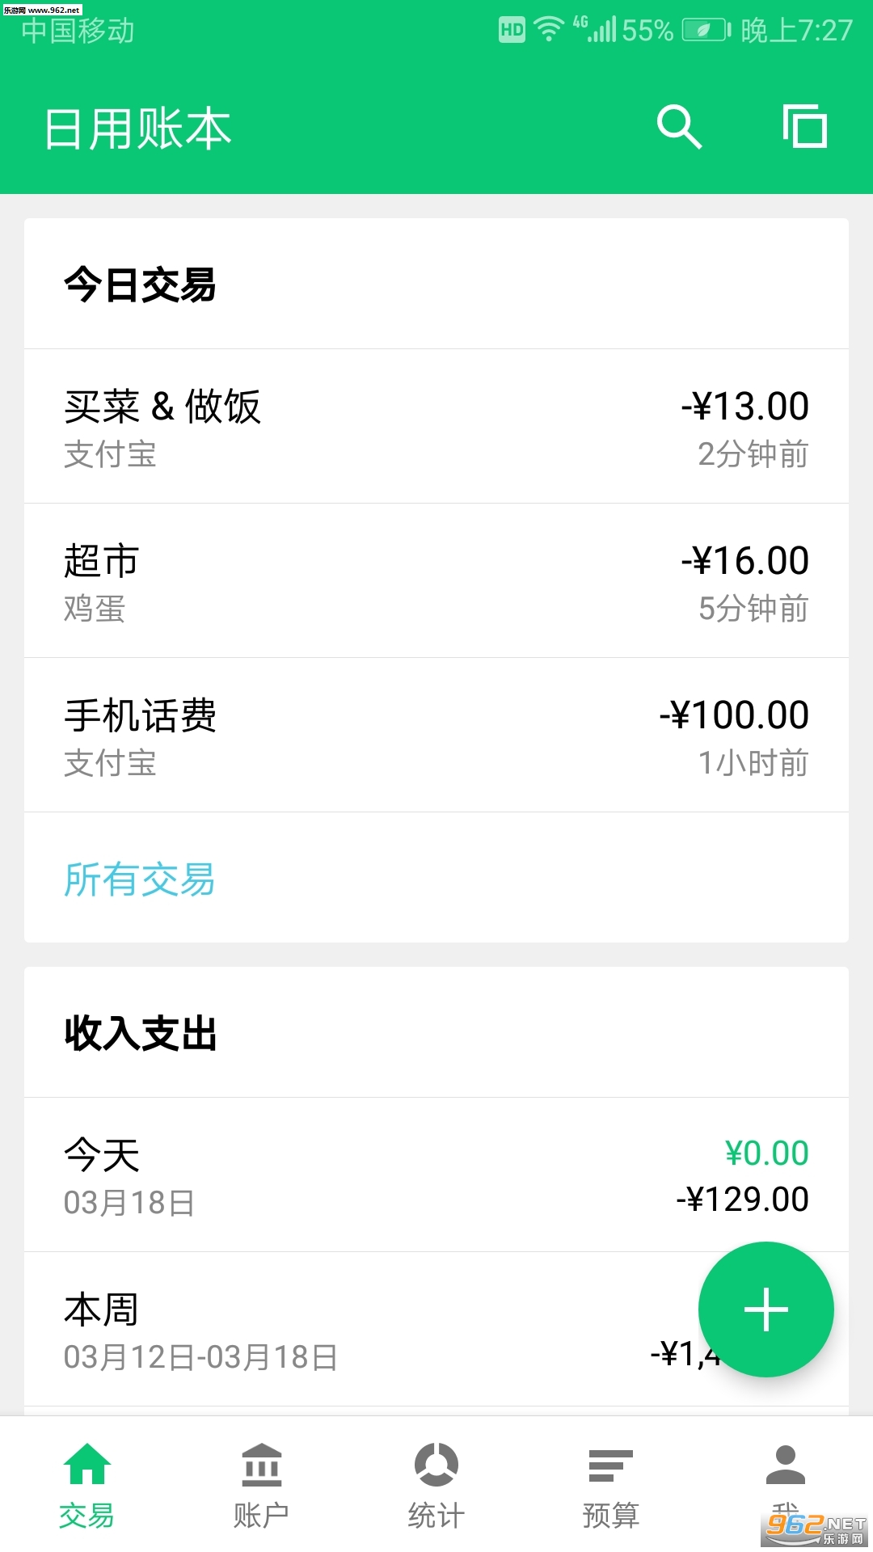This screenshot has height=1552, width=873.
Task: Open the 账户 bank icon tab
Action: click(261, 1465)
